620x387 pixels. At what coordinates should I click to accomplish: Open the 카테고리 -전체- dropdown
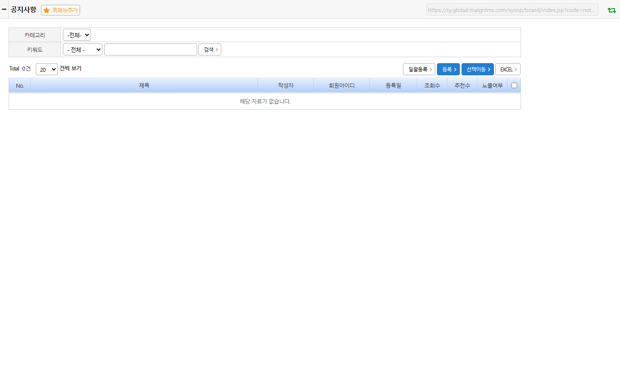(77, 35)
